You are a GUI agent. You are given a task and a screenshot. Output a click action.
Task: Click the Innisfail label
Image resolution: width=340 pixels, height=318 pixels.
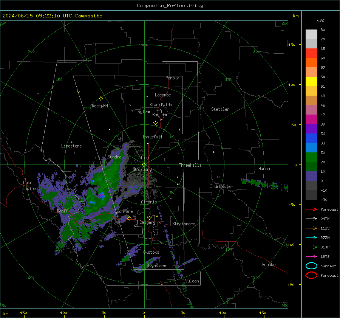[x=152, y=137]
